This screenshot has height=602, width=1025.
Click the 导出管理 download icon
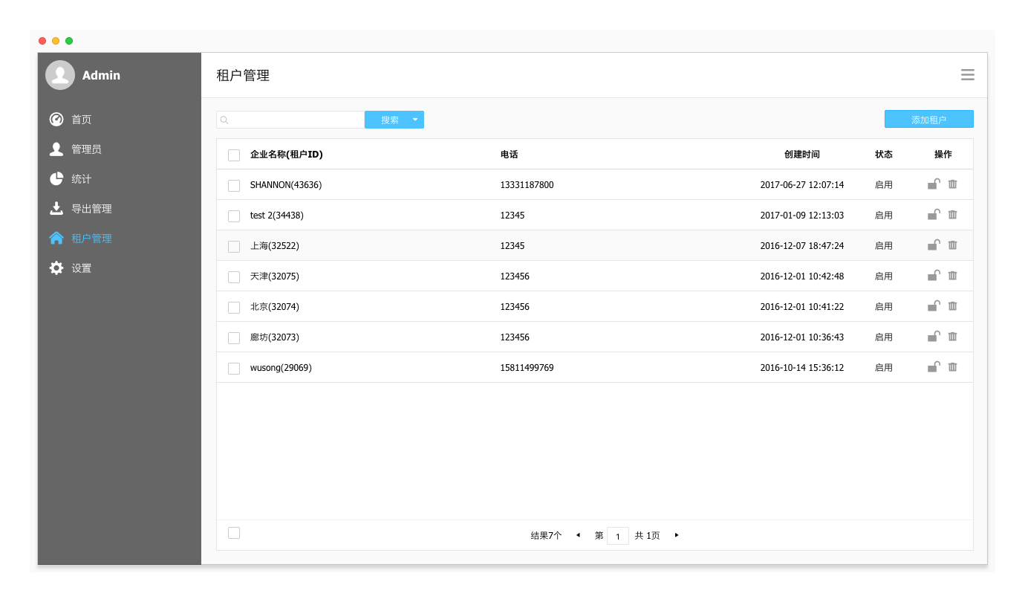pyautogui.click(x=56, y=208)
